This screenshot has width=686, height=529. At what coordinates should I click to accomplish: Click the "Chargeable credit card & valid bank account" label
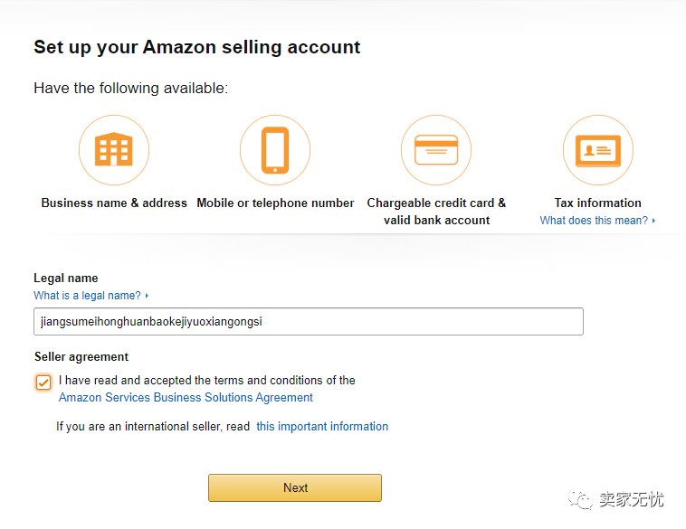pos(436,212)
